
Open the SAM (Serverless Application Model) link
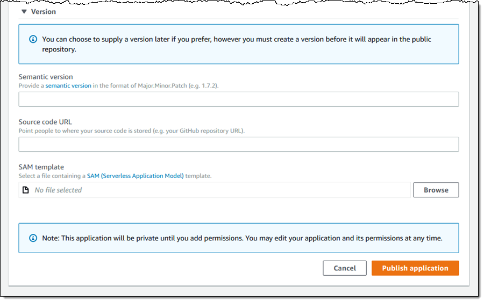136,176
